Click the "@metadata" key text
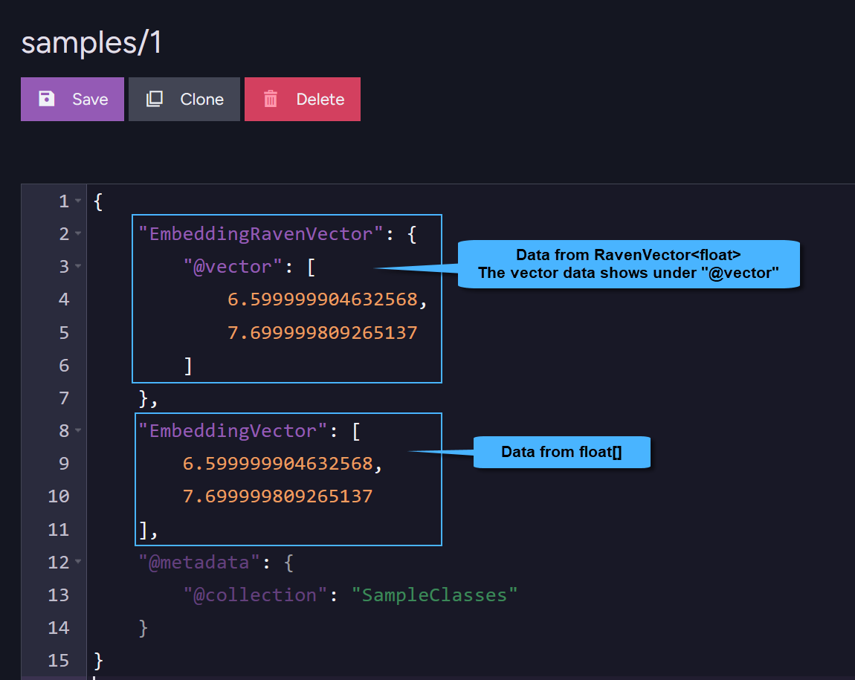 pos(199,562)
